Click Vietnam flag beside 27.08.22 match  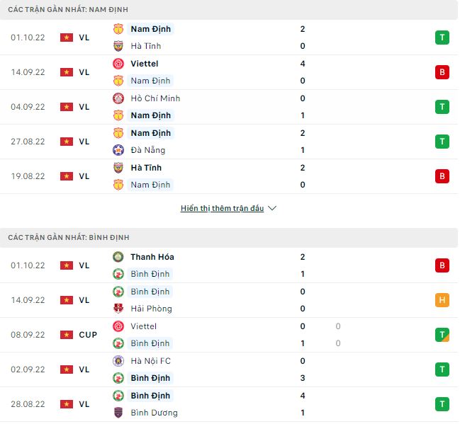pyautogui.click(x=67, y=142)
